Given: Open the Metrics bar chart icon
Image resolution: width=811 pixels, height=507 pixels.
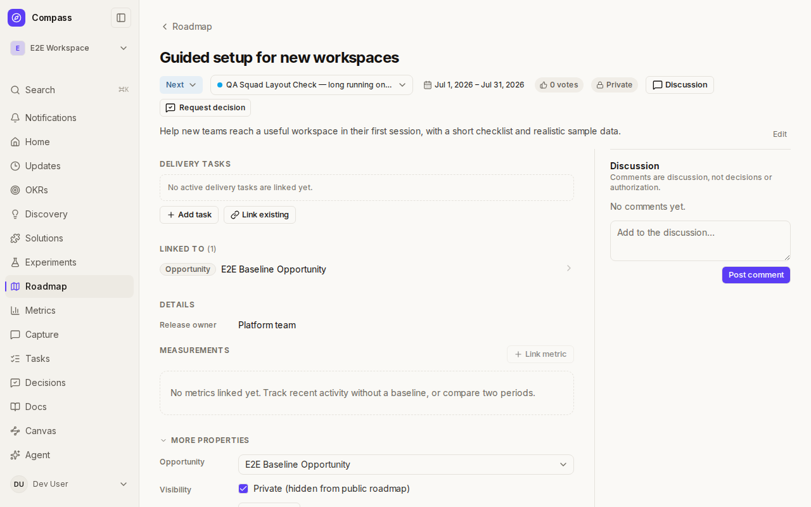Looking at the screenshot, I should (x=15, y=311).
